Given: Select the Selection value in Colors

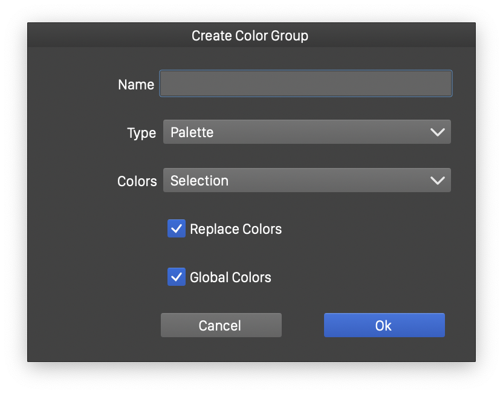Looking at the screenshot, I should click(200, 181).
